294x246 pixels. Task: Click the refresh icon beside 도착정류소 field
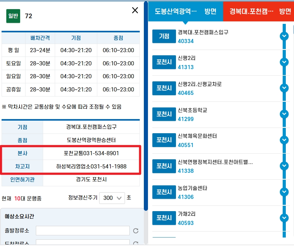pos(136,243)
